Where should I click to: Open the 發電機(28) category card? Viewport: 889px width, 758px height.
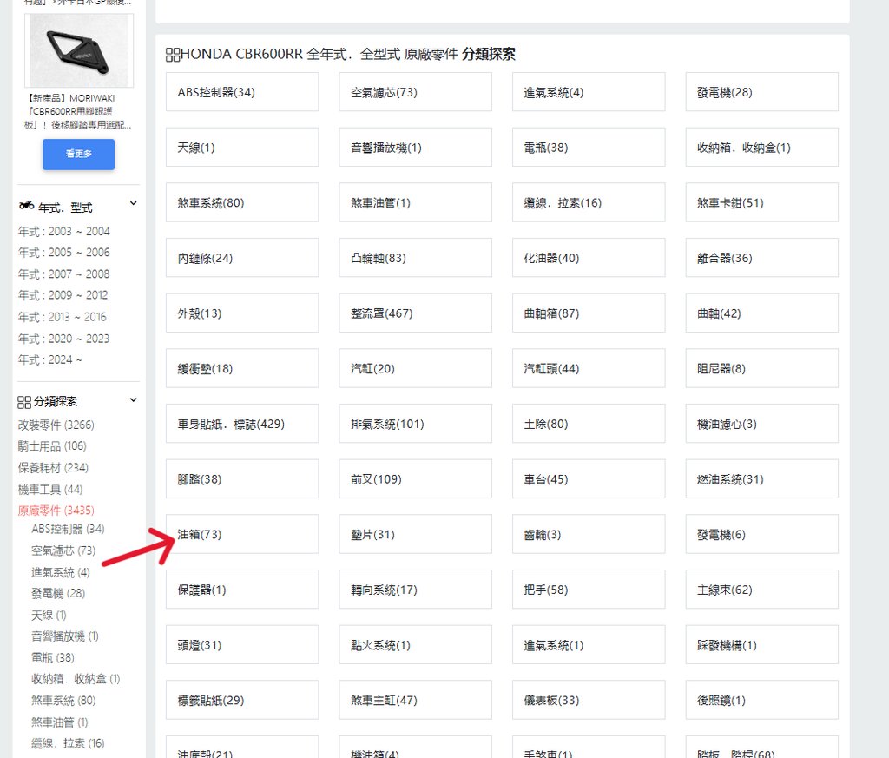(761, 92)
